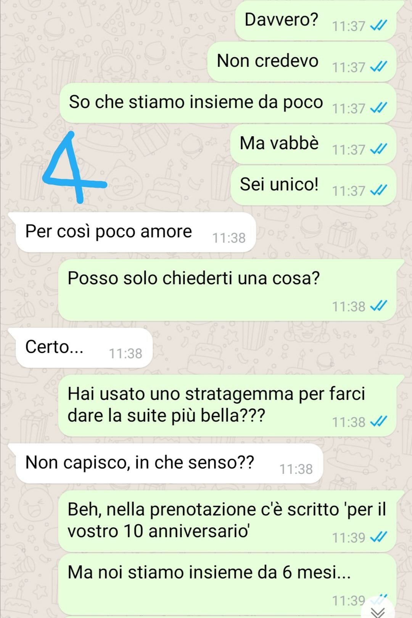
Task: Tap the 'Non capisco, in che senso??' bubble
Action: [169, 463]
